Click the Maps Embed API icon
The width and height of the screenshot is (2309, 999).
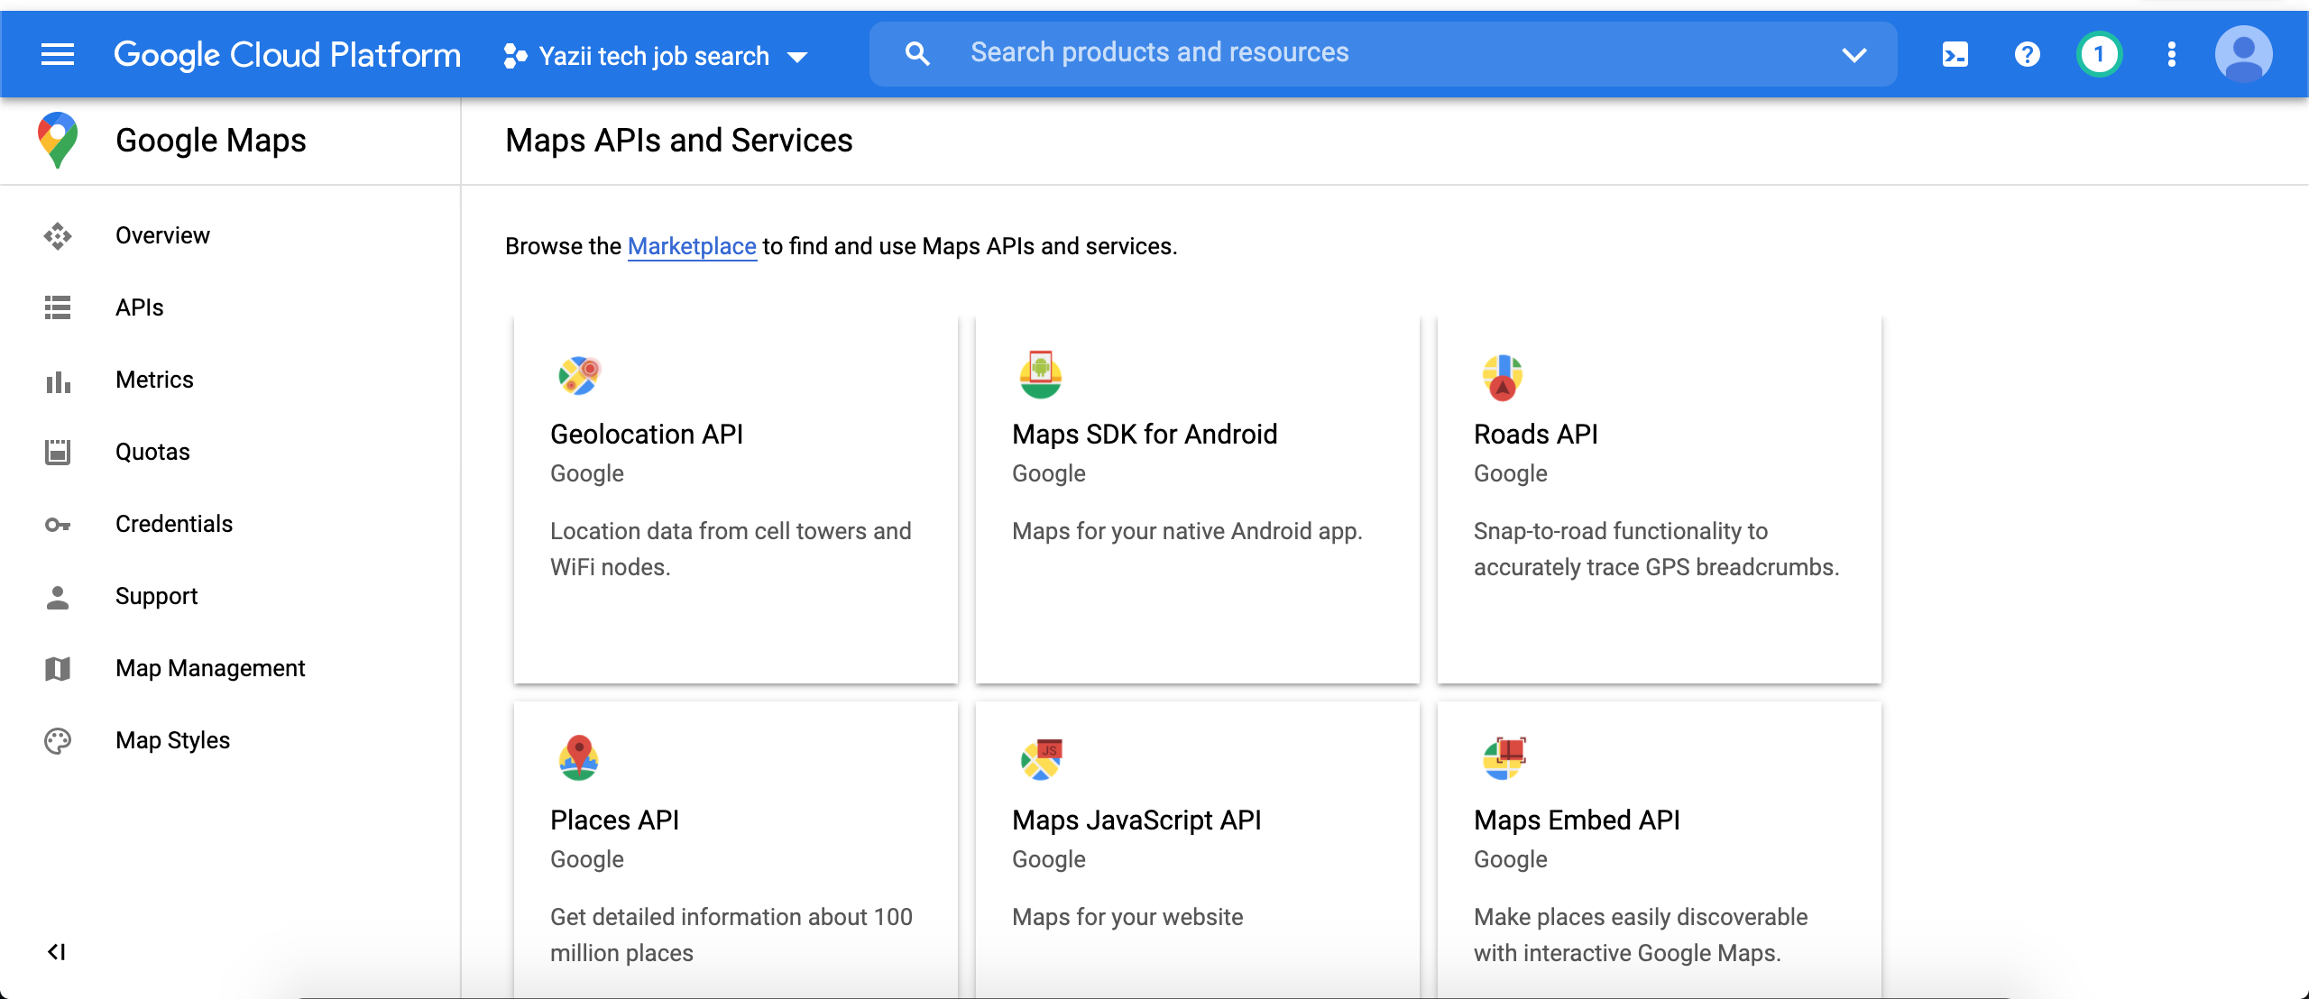1504,758
